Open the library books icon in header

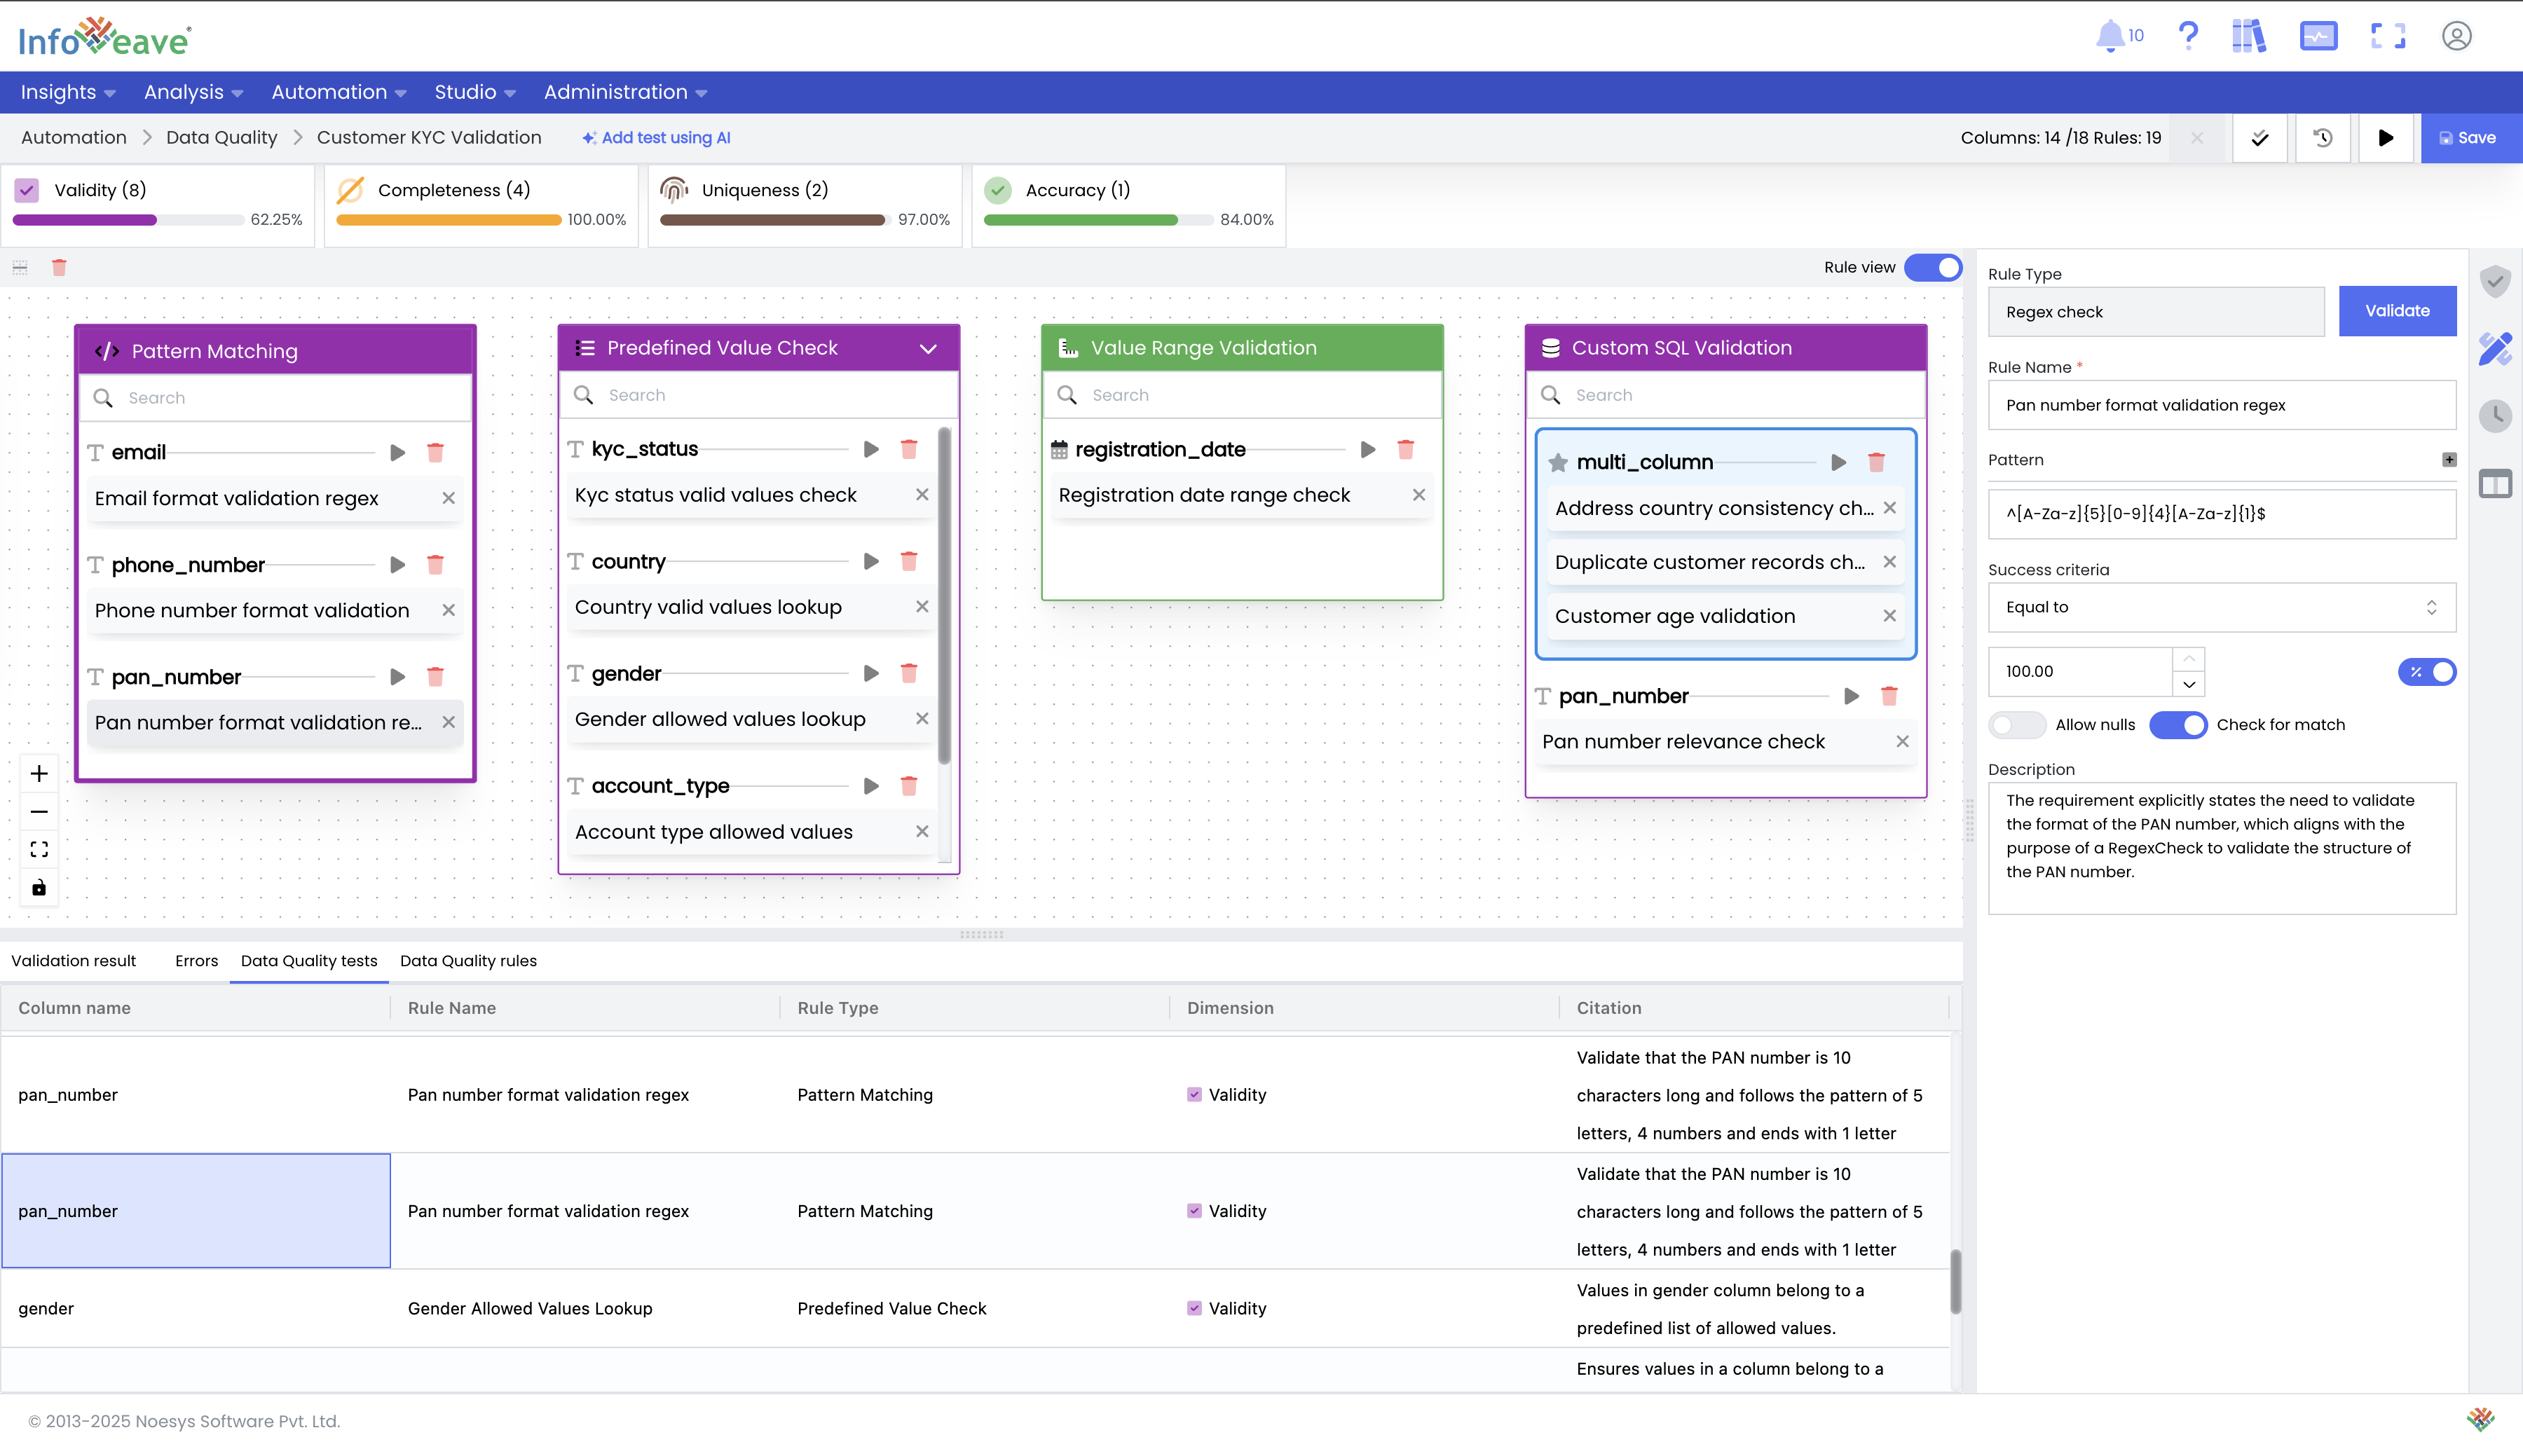[x=2248, y=36]
